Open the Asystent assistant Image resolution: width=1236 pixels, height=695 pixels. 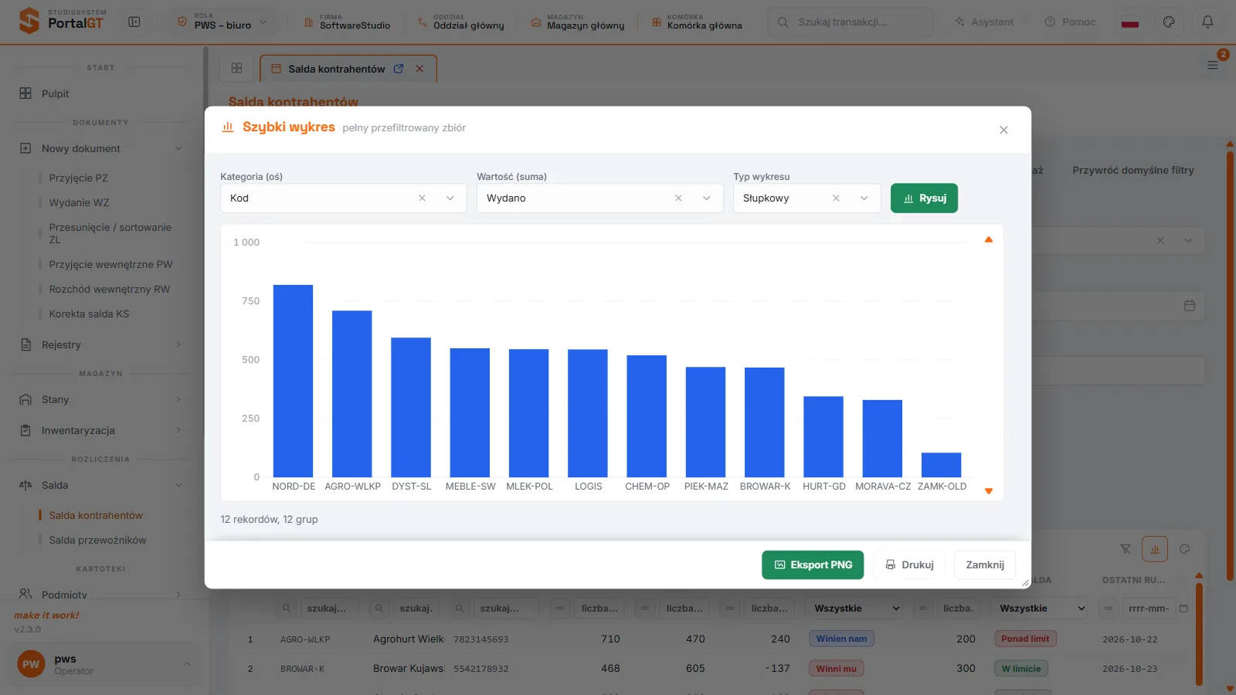pos(984,22)
